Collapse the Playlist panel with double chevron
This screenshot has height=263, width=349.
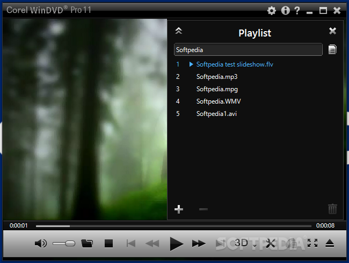(x=178, y=31)
